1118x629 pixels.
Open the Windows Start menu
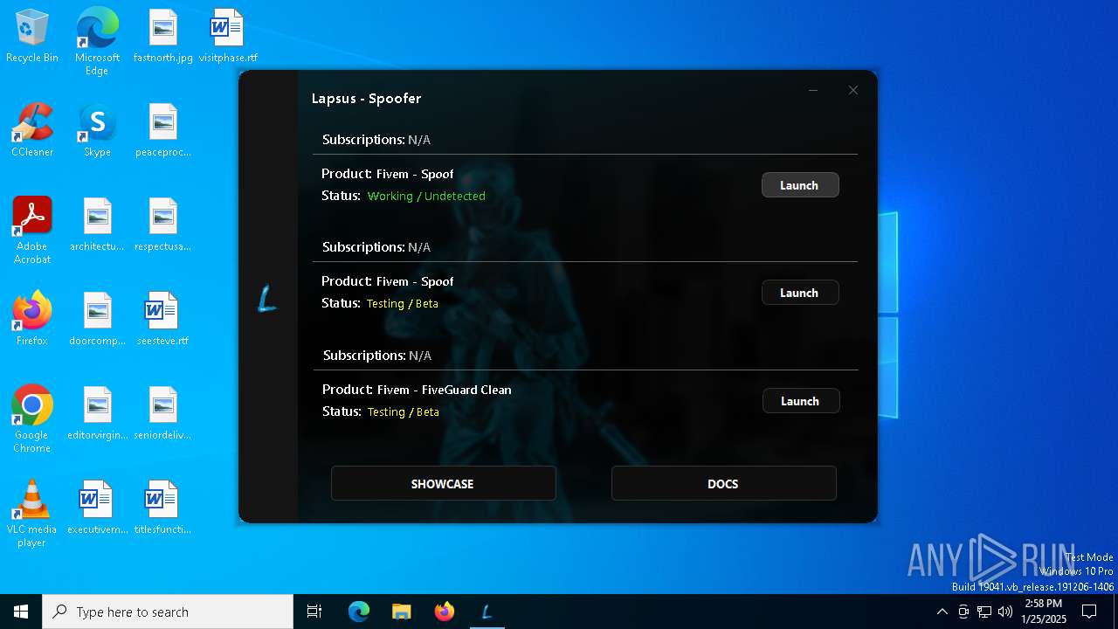21,612
